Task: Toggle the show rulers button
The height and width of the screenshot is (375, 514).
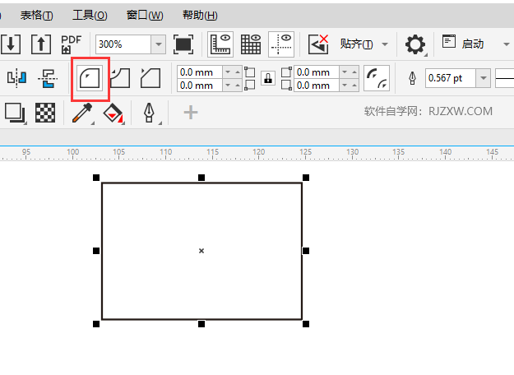Action: [220, 44]
